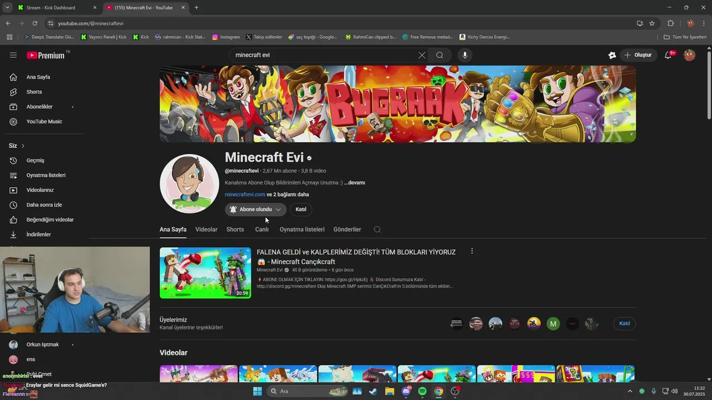Open the Chrome three-dot menu
The height and width of the screenshot is (400, 712).
pyautogui.click(x=704, y=23)
